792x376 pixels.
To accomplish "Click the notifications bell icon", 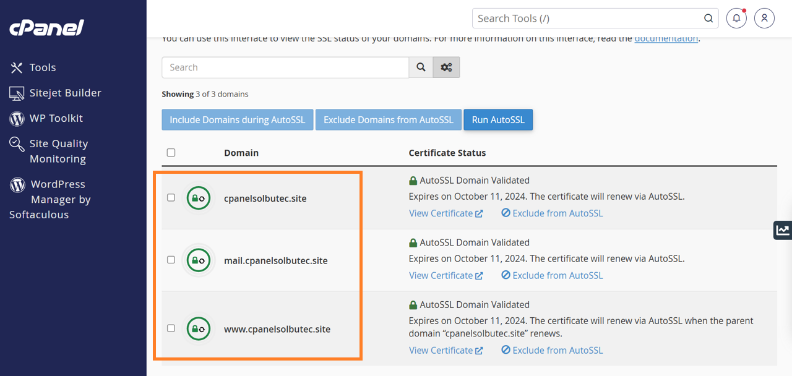I will 736,19.
